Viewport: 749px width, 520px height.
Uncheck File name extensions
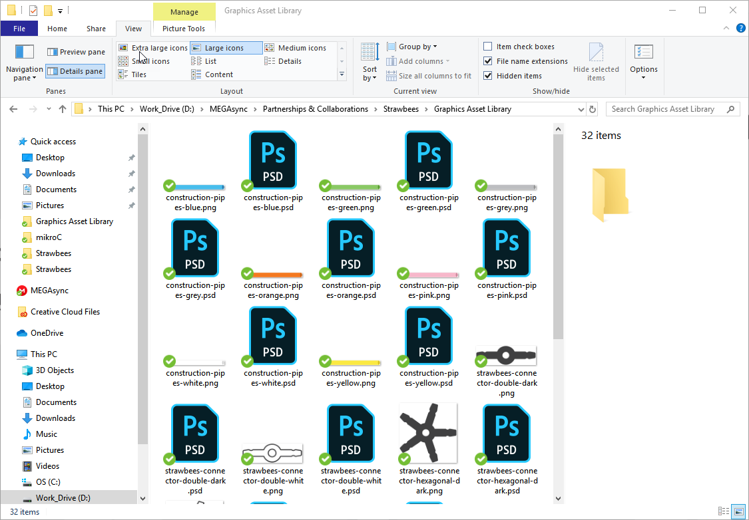488,61
